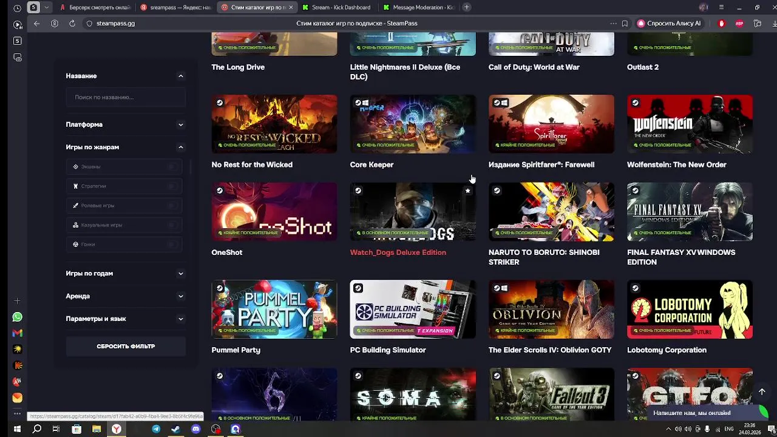Expand the Аренда filter section
The image size is (777, 437).
click(x=180, y=296)
